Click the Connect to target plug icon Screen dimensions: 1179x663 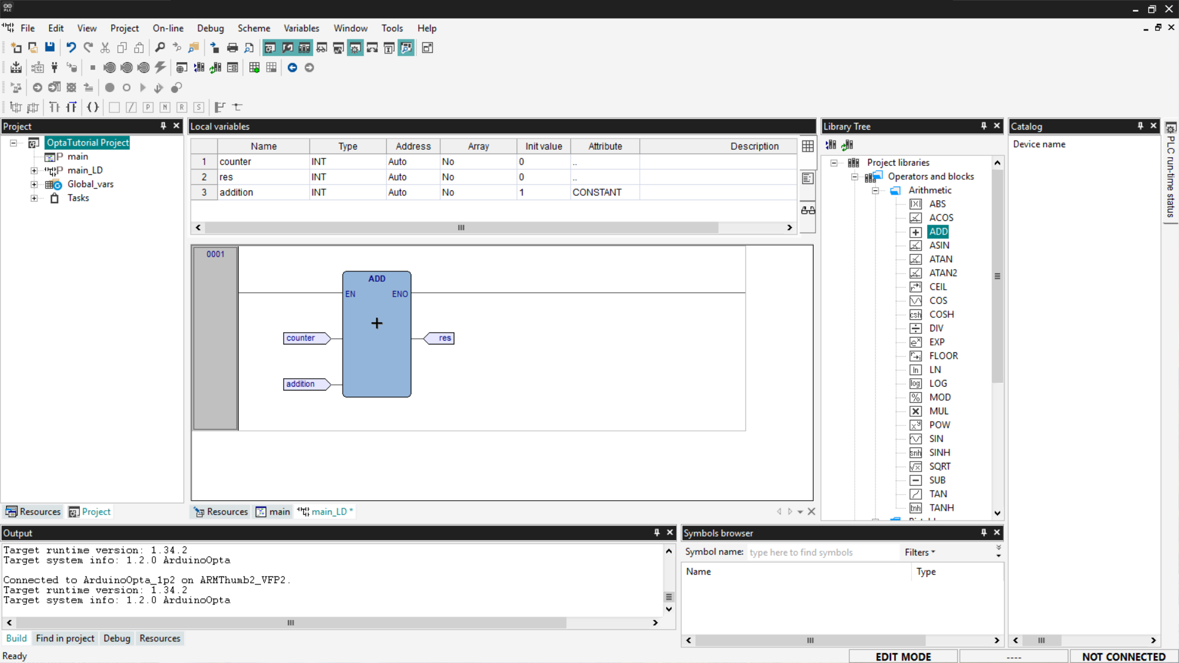point(55,68)
